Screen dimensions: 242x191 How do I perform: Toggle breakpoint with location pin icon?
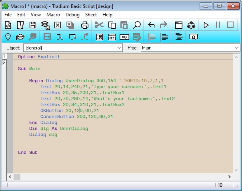coord(8,37)
